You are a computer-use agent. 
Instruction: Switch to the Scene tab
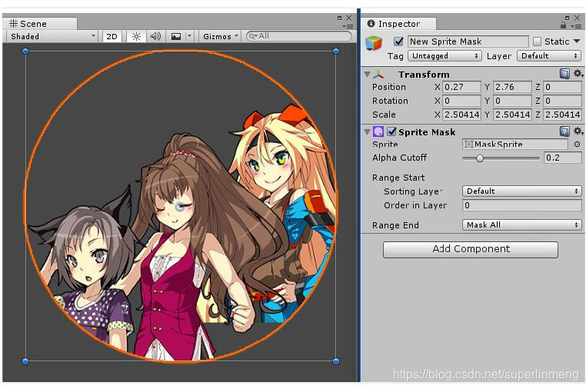40,24
